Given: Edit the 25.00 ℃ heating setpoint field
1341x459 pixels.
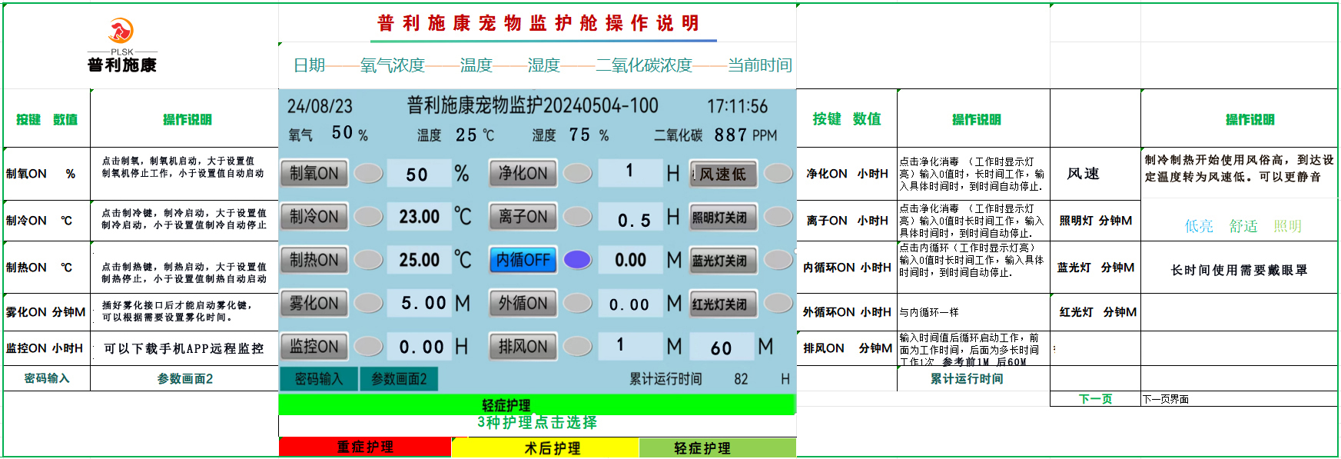Looking at the screenshot, I should pyautogui.click(x=419, y=260).
